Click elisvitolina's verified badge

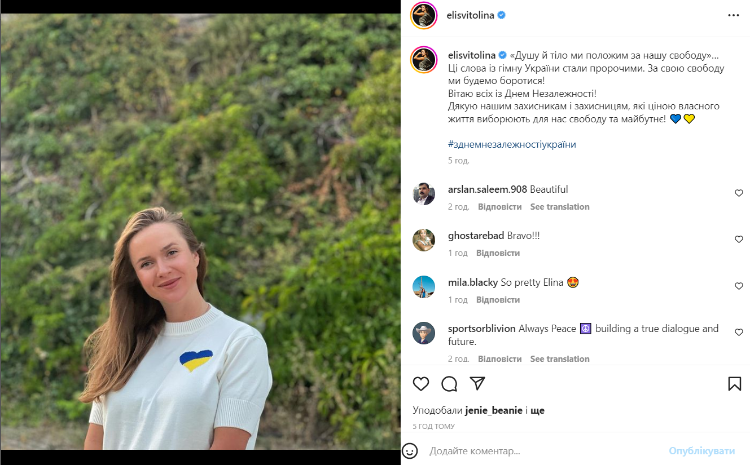tap(501, 15)
